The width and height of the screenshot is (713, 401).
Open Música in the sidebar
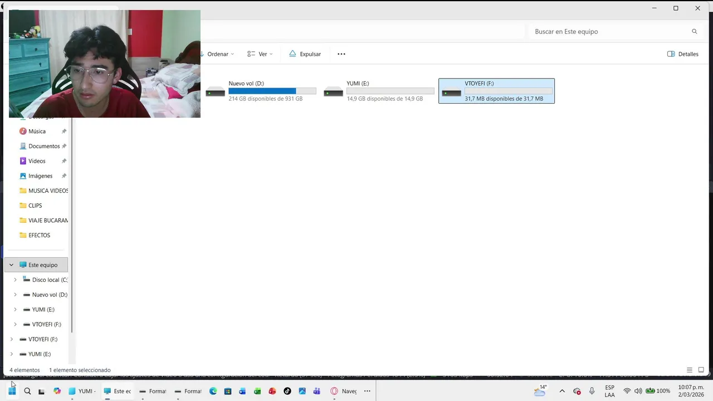pyautogui.click(x=37, y=131)
